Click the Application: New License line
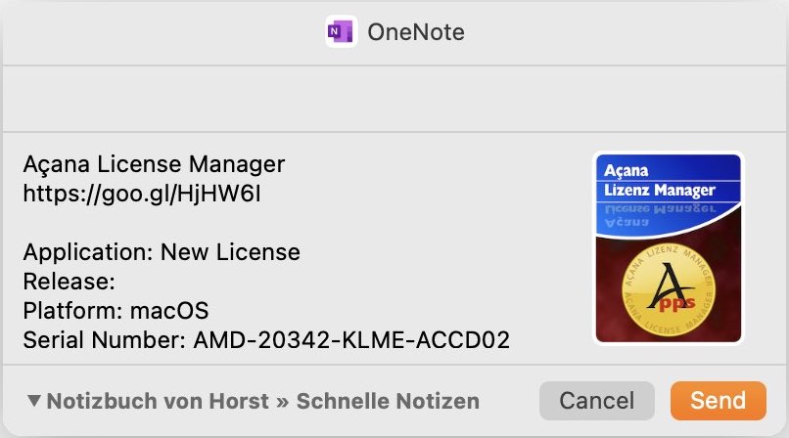789x438 pixels. click(162, 252)
